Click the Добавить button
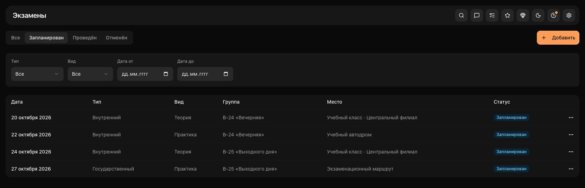 (558, 38)
